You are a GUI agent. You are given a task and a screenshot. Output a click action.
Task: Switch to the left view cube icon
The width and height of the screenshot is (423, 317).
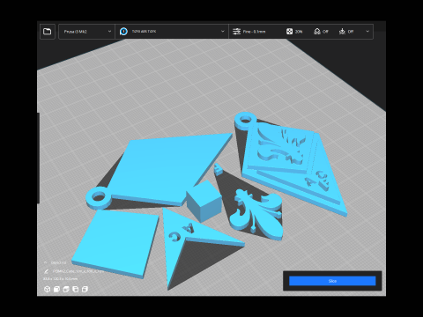(76, 289)
